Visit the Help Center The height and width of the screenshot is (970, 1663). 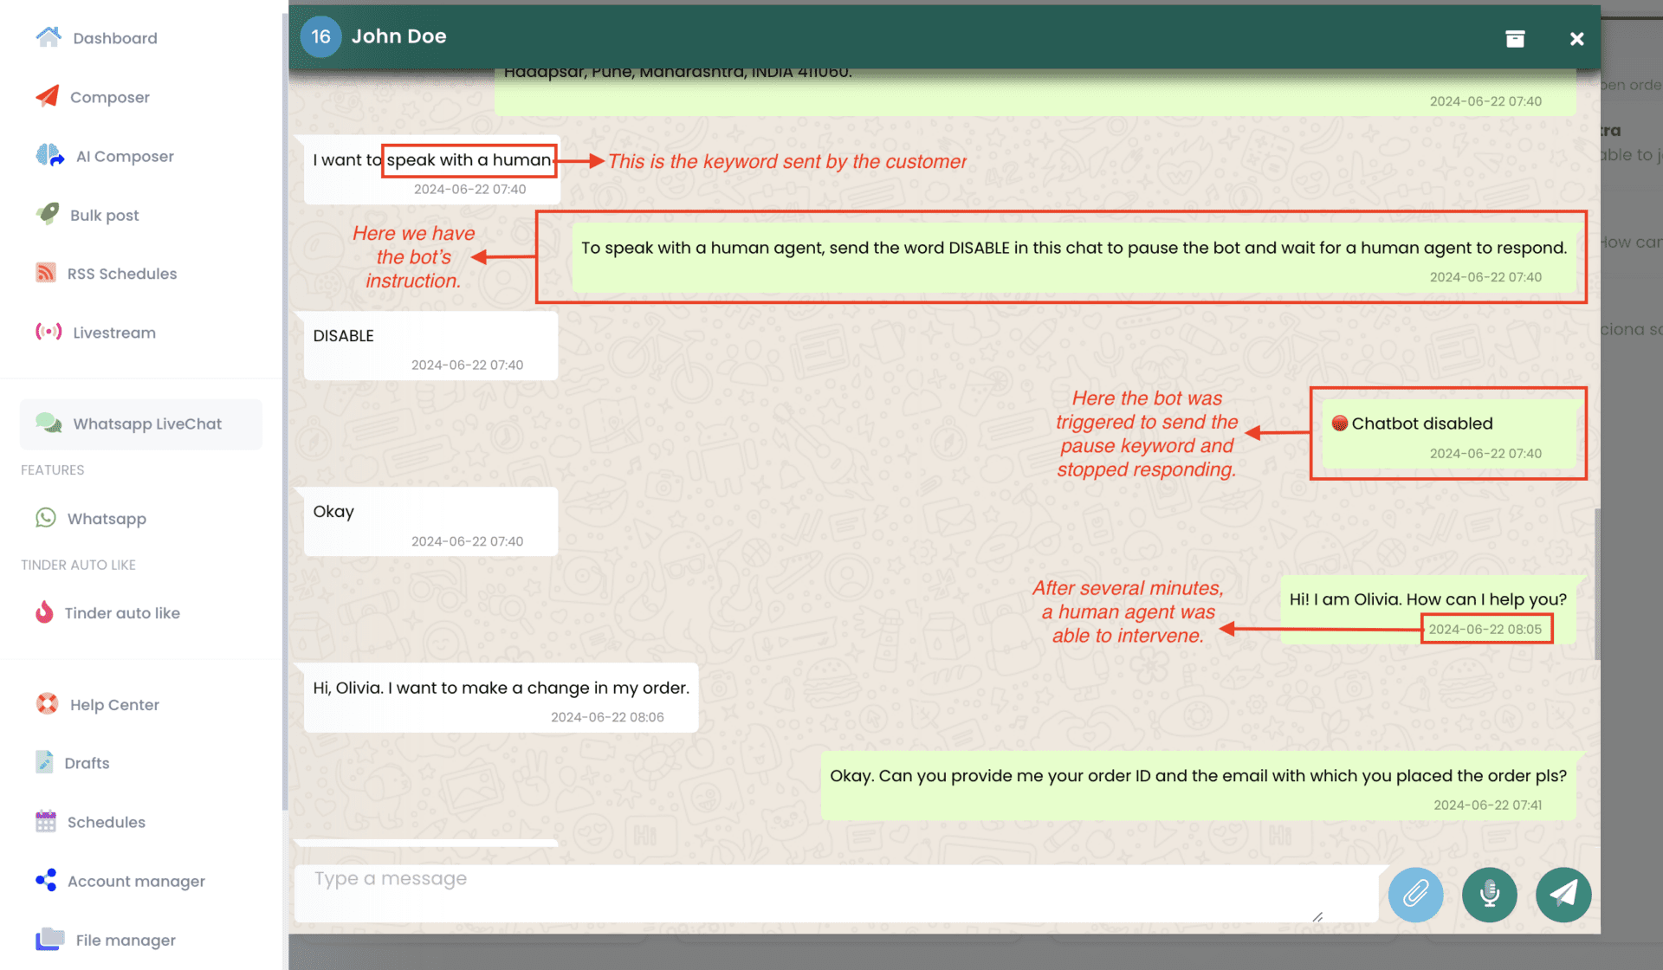coord(114,704)
